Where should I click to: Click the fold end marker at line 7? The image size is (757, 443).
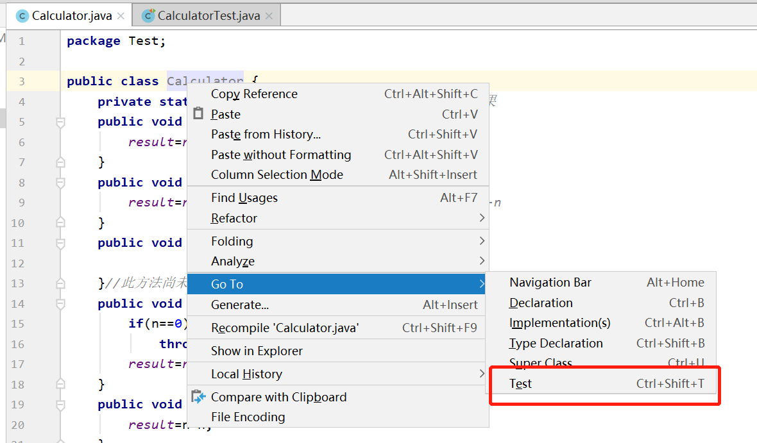click(x=60, y=162)
